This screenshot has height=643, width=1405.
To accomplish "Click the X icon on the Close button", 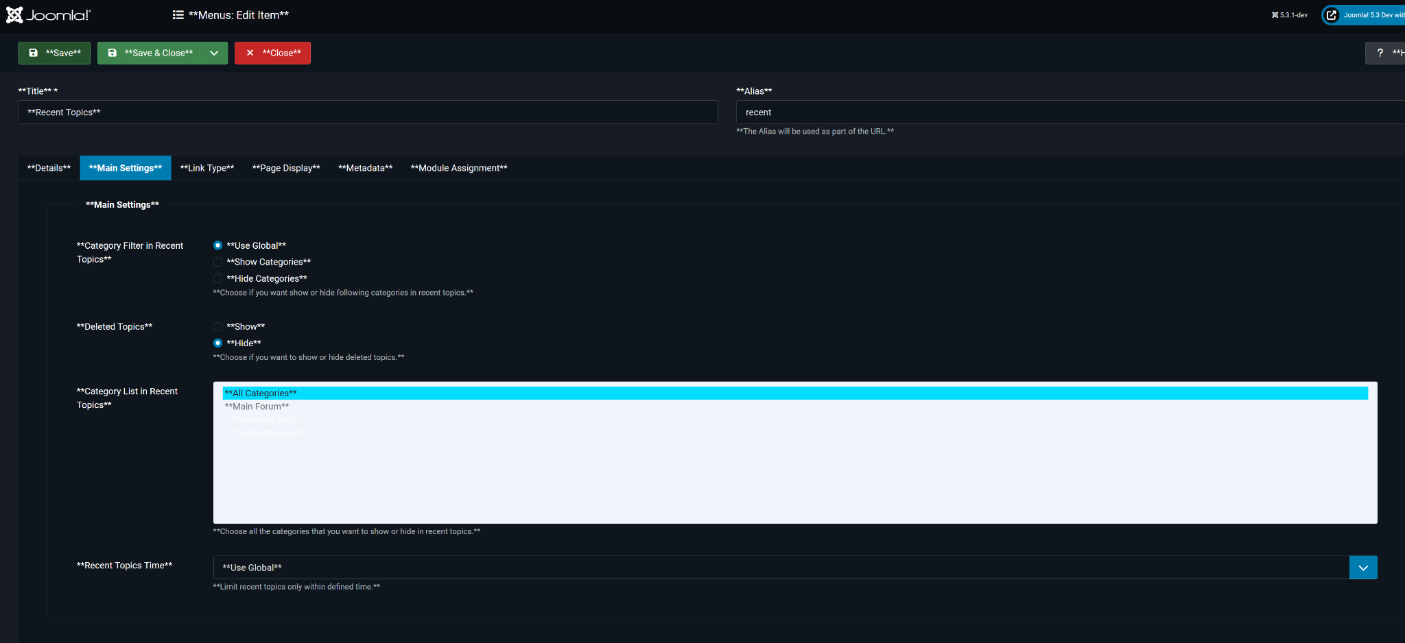I will point(250,53).
